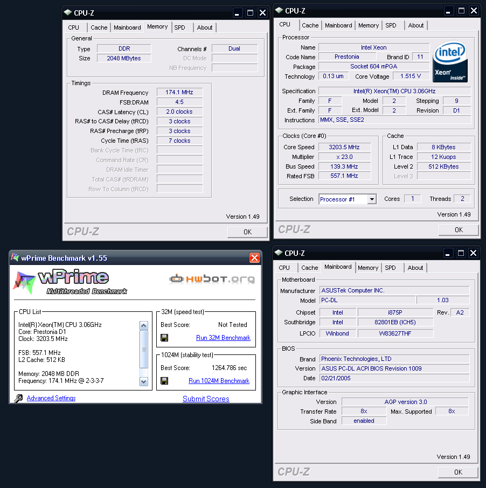Viewport: 486px width, 488px height.
Task: Click OK in the CPU-Z CPU window
Action: click(x=459, y=229)
